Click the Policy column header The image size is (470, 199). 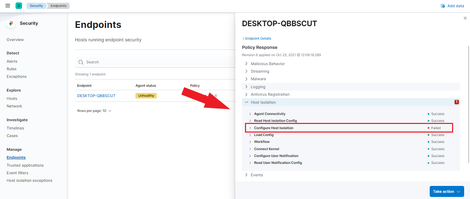[x=195, y=85]
